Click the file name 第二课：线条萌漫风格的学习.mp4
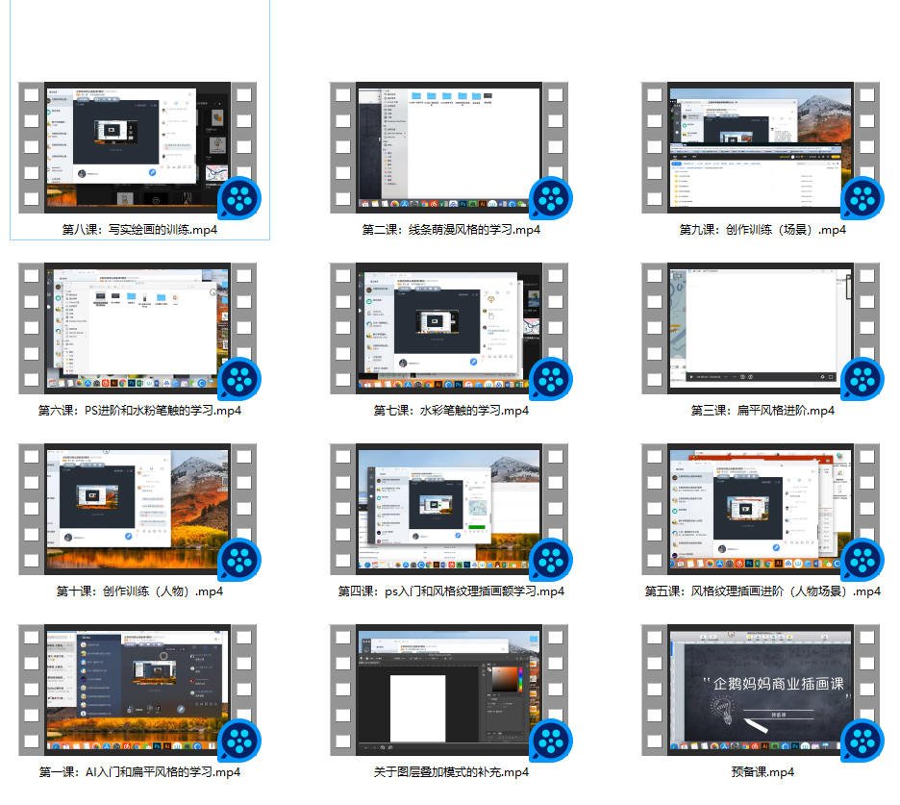Viewport: 900px width, 805px height. [x=451, y=230]
